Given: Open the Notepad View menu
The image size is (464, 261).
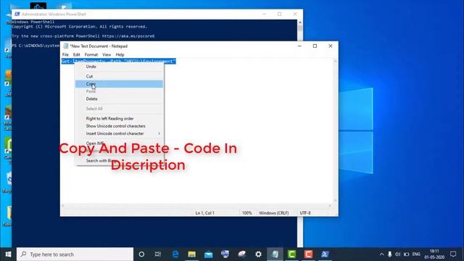Looking at the screenshot, I should [x=107, y=55].
